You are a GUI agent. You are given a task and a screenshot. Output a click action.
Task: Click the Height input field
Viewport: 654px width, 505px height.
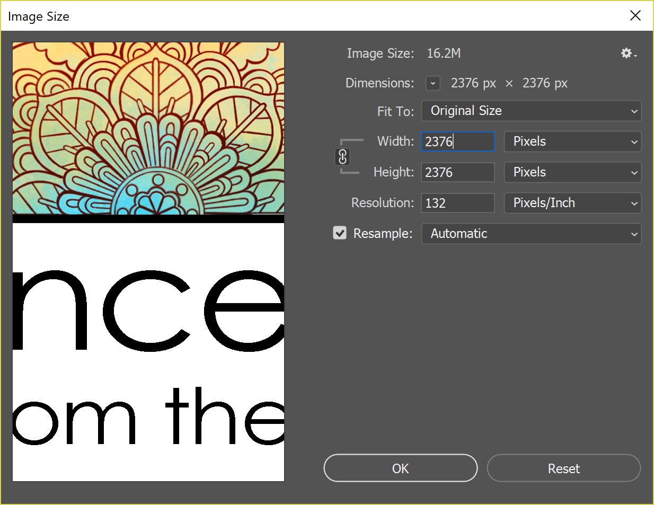coord(457,172)
